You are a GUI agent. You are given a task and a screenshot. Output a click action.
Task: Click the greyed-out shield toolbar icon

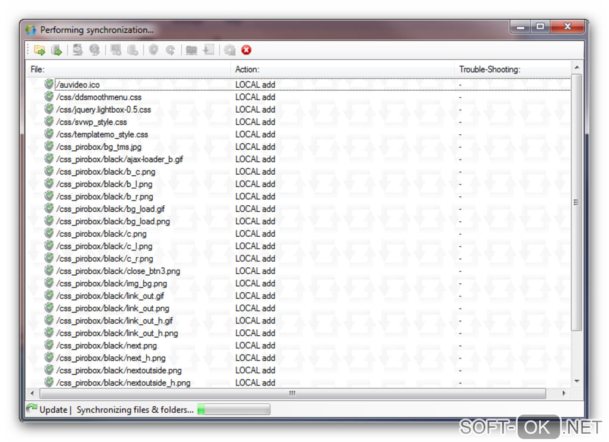(154, 50)
